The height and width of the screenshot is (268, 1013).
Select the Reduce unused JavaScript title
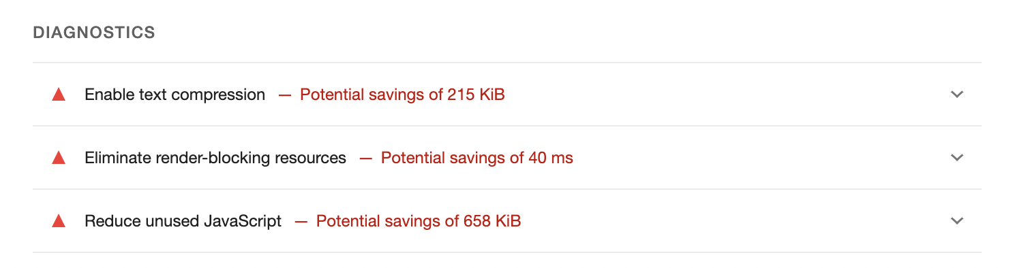click(x=183, y=221)
